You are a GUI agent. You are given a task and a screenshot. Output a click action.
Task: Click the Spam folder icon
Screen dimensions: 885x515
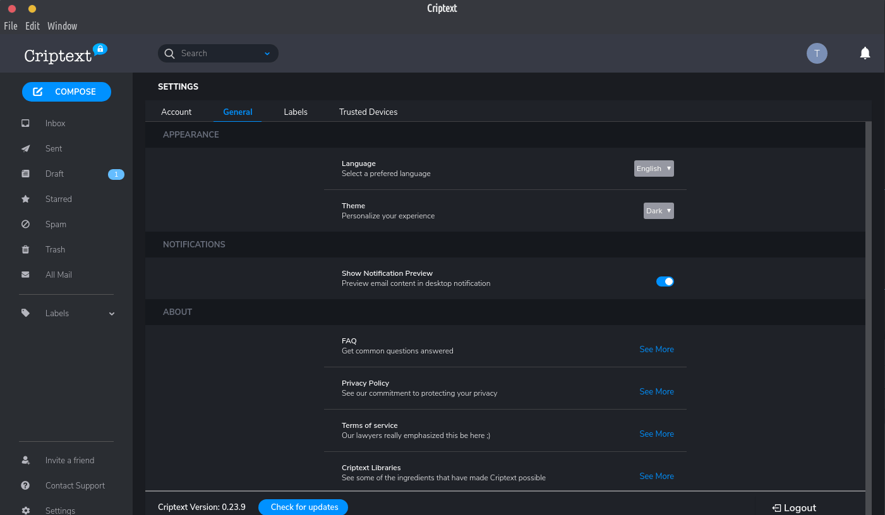click(25, 225)
